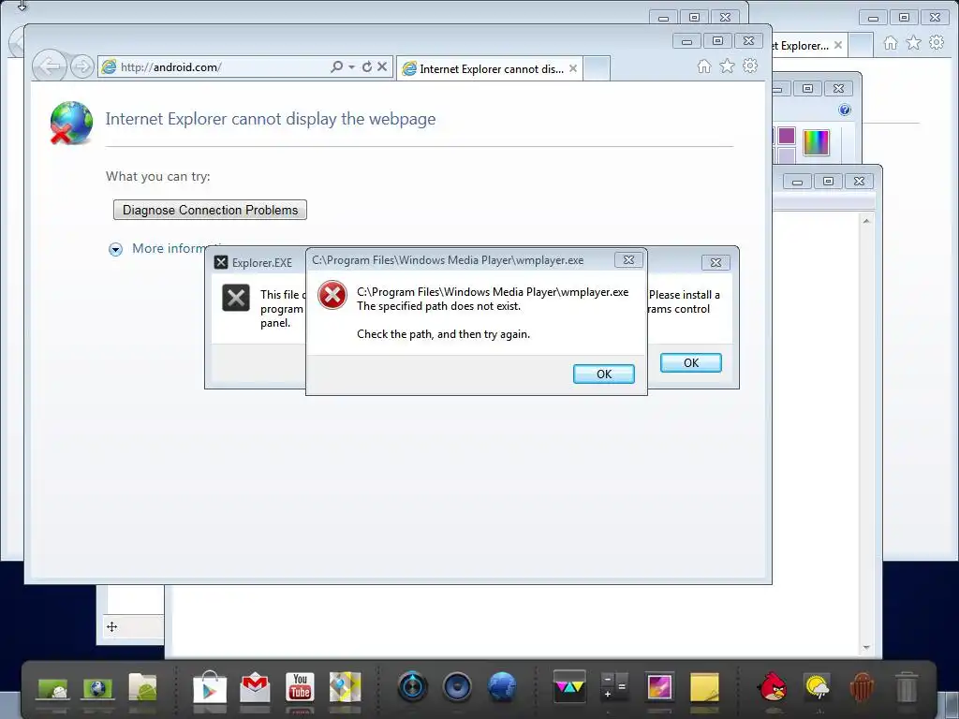Expand More information section
The image size is (959, 719).
115,249
